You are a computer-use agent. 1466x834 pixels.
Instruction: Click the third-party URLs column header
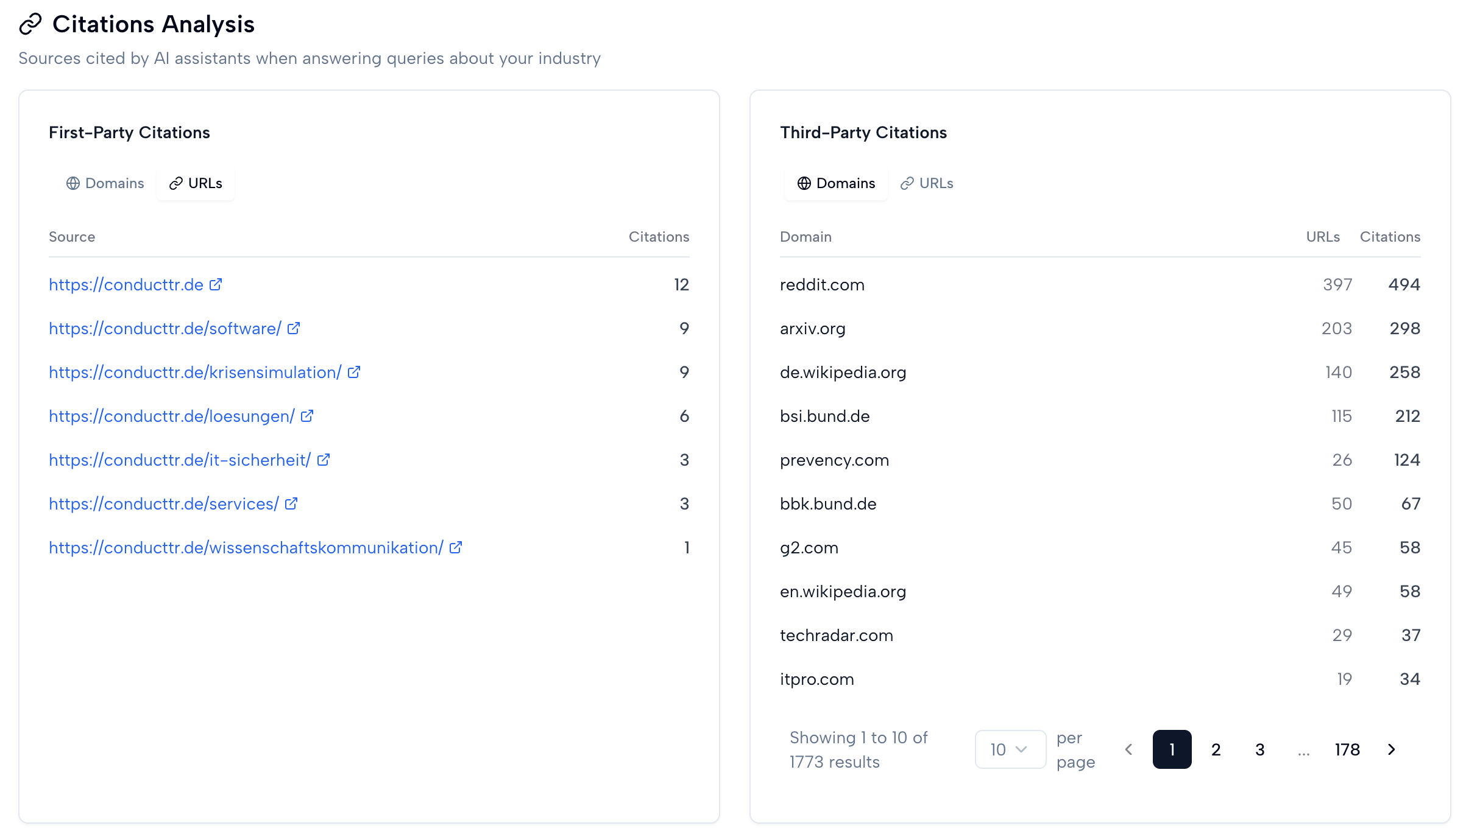(1323, 237)
